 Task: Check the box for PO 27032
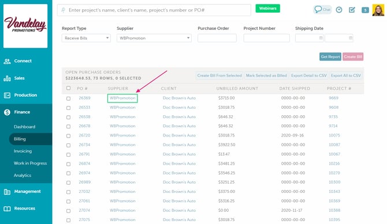[68, 192]
